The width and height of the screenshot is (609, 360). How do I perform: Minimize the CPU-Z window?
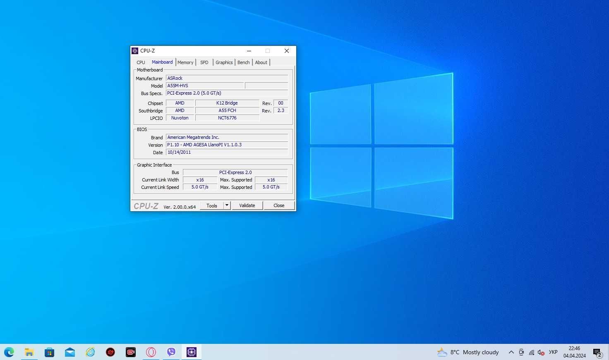(x=249, y=51)
